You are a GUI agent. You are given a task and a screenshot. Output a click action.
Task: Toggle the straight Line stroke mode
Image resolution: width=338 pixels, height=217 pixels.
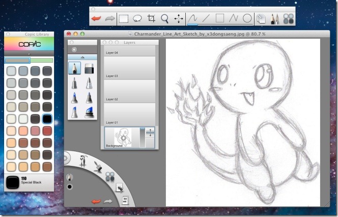point(206,19)
